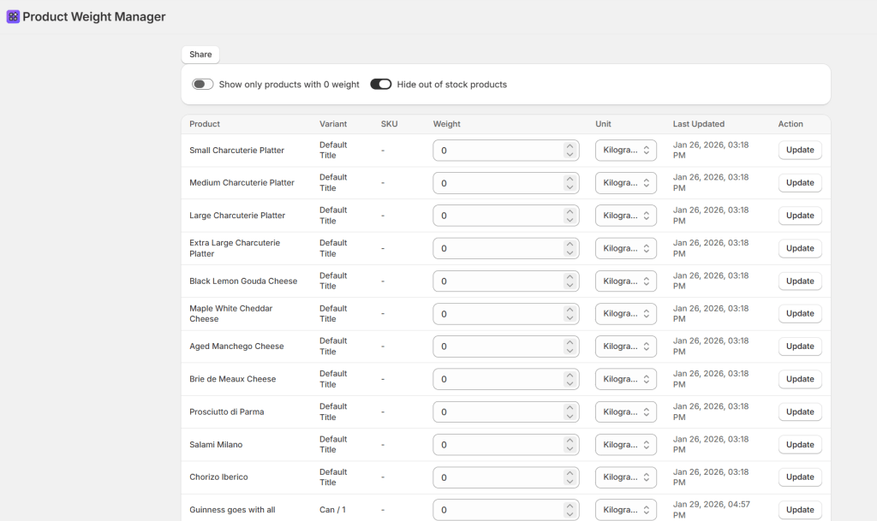Viewport: 877px width, 521px height.
Task: Toggle Show only products with 0 weight
Action: click(x=203, y=85)
